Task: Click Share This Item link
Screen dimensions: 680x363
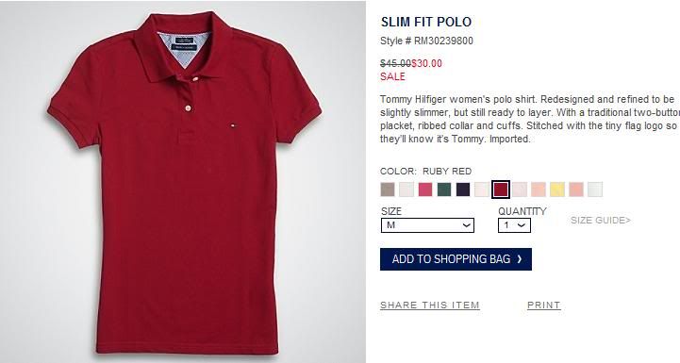Action: 430,305
